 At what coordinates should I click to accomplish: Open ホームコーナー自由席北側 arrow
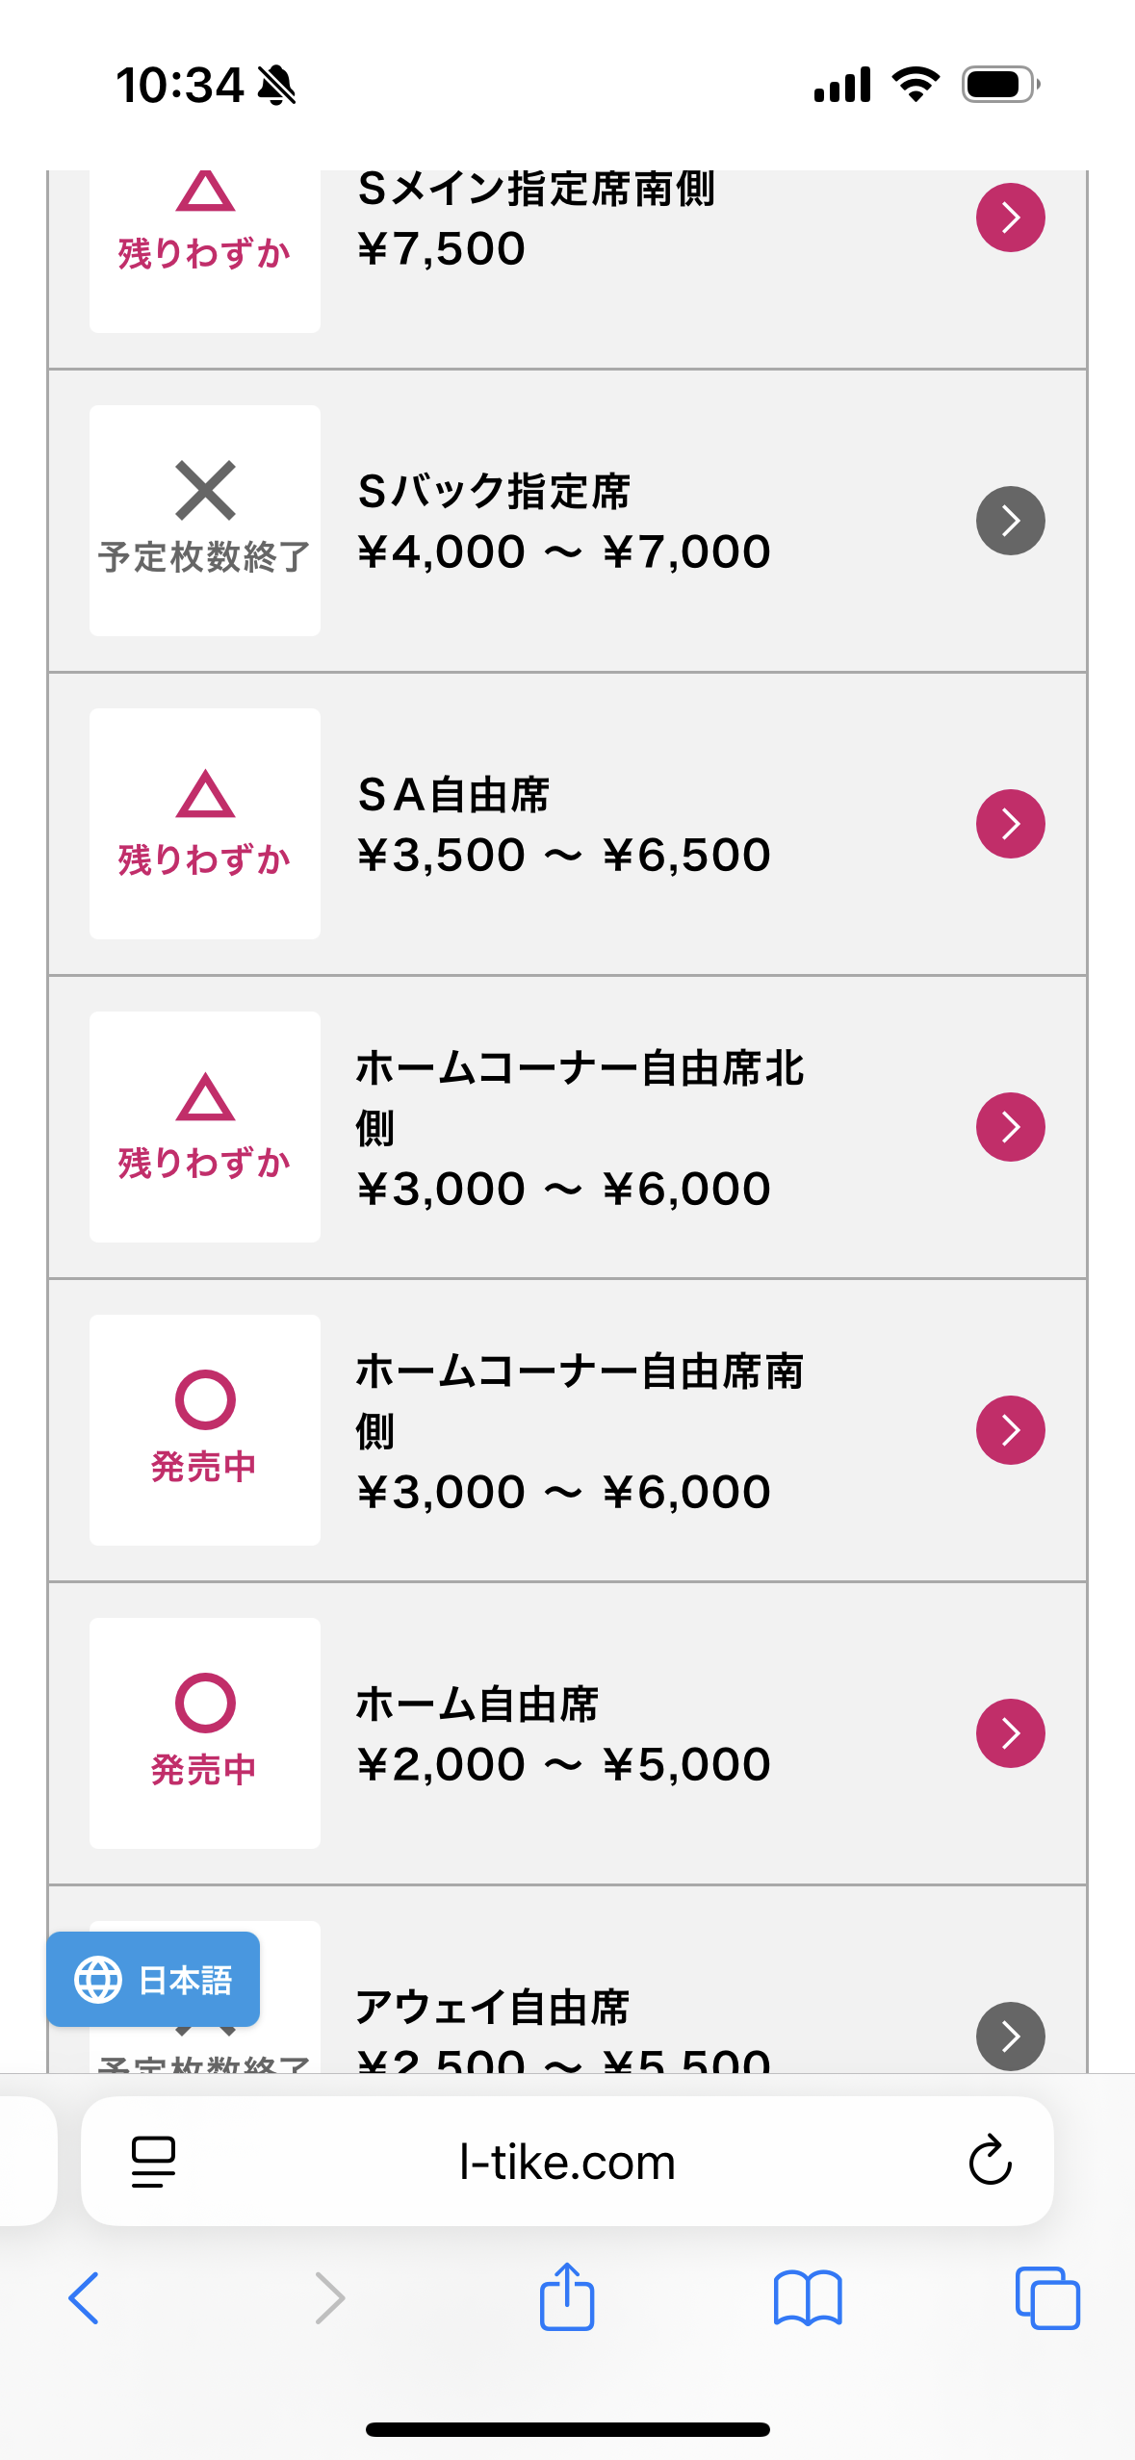coord(1010,1127)
